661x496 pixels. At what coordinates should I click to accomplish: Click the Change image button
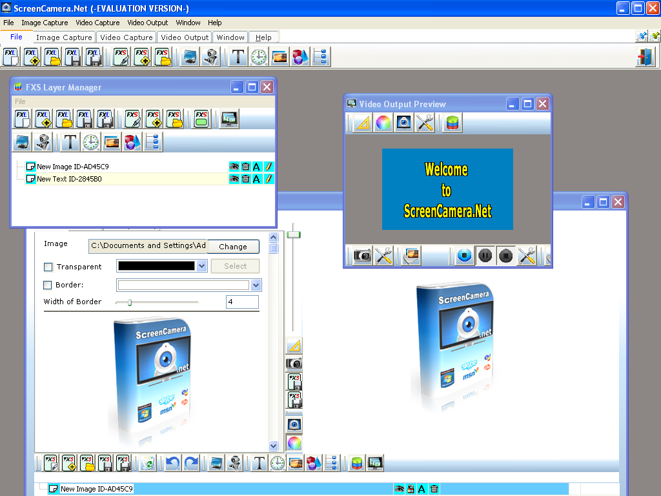[x=233, y=247]
